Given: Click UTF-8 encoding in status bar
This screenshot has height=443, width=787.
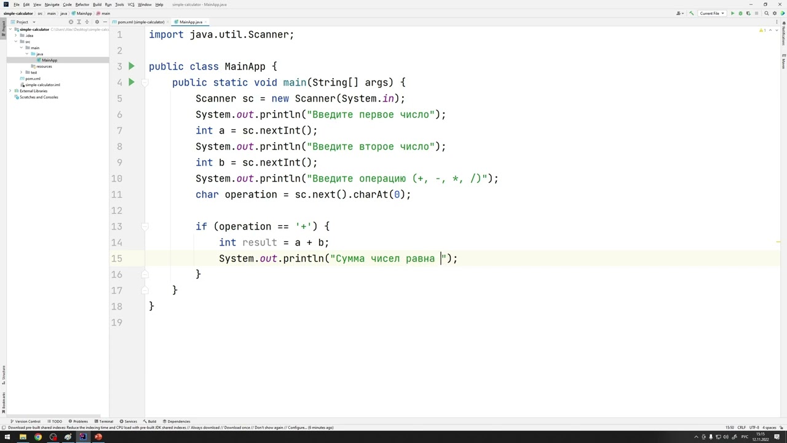Looking at the screenshot, I should [x=754, y=428].
